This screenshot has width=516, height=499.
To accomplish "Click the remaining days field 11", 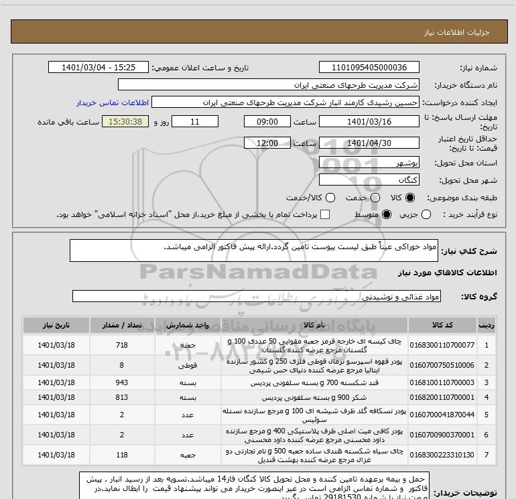I will (x=195, y=122).
